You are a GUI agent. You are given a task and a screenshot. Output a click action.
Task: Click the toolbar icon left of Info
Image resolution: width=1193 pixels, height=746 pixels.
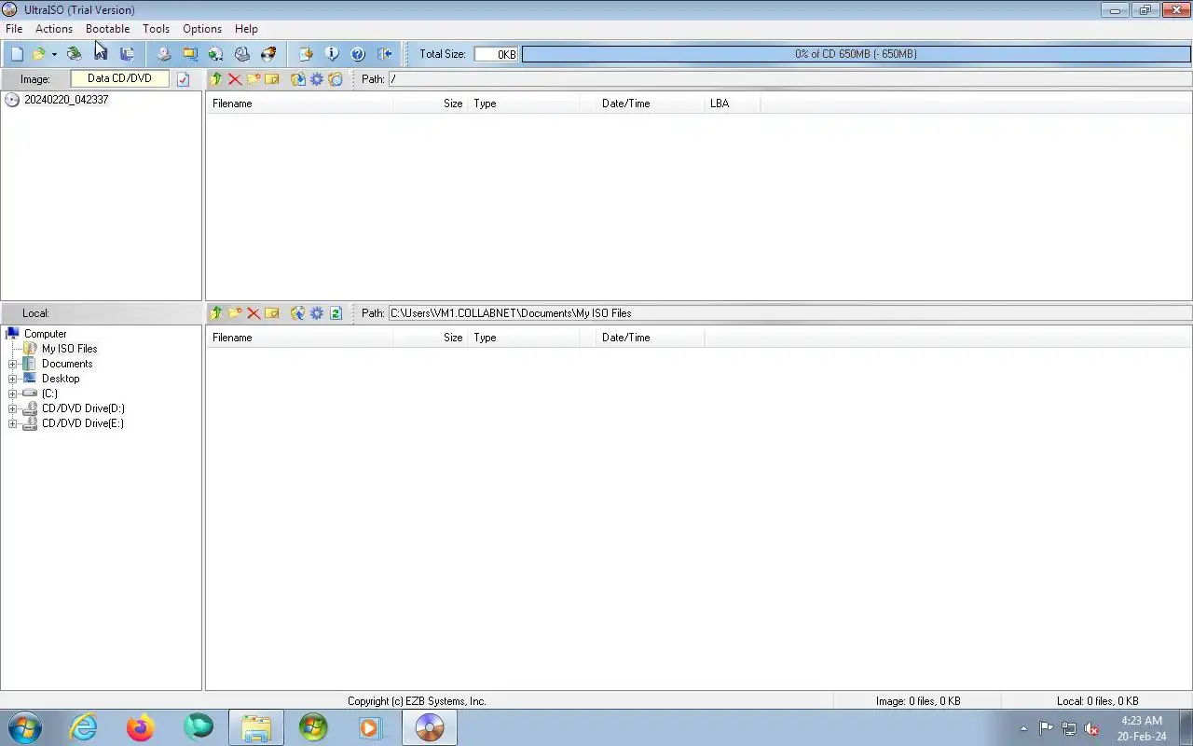(306, 54)
